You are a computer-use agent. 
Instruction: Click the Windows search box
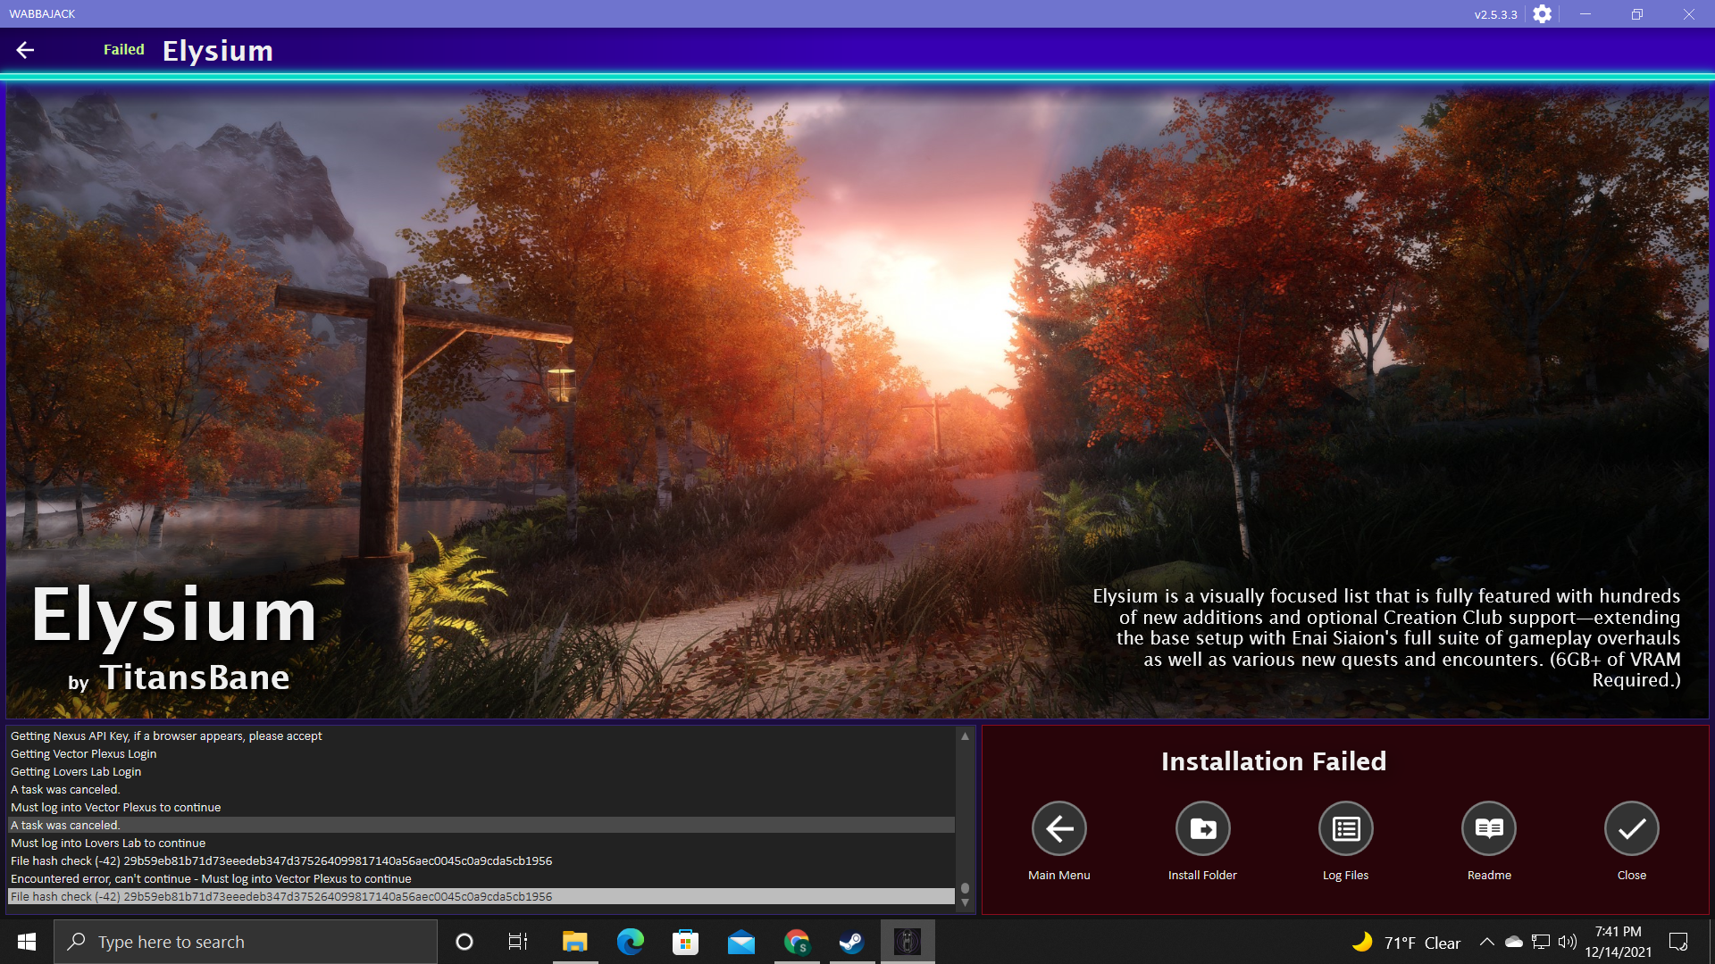(246, 942)
